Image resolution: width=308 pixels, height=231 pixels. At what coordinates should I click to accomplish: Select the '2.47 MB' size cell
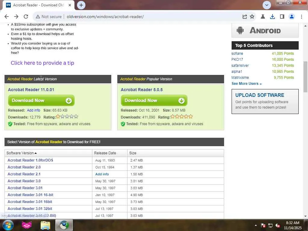click(x=137, y=161)
